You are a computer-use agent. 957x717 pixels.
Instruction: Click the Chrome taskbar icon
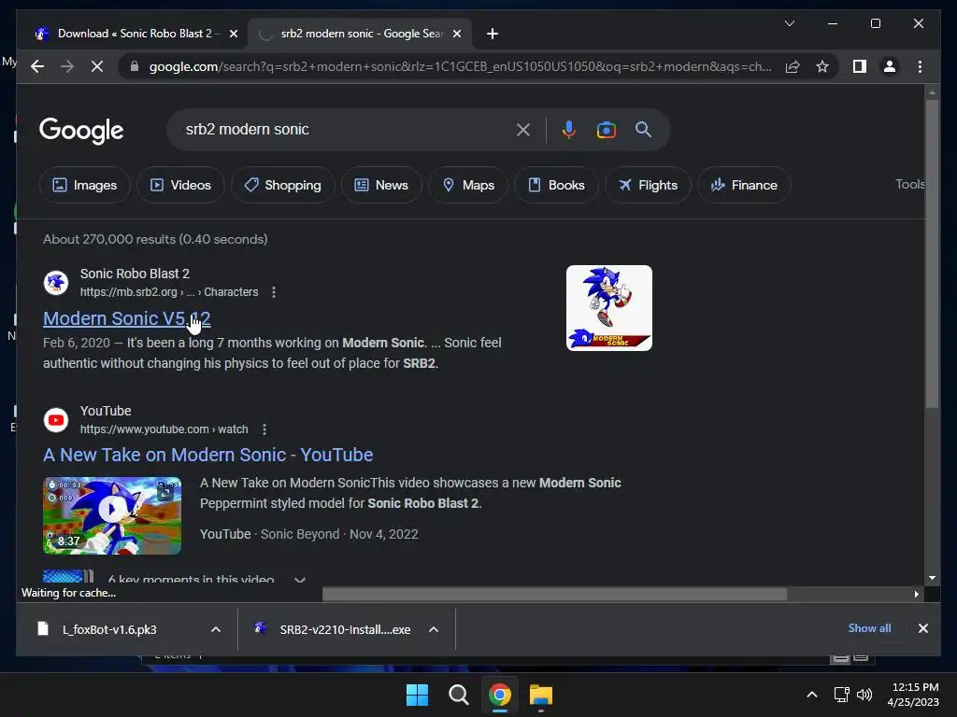[x=500, y=695]
